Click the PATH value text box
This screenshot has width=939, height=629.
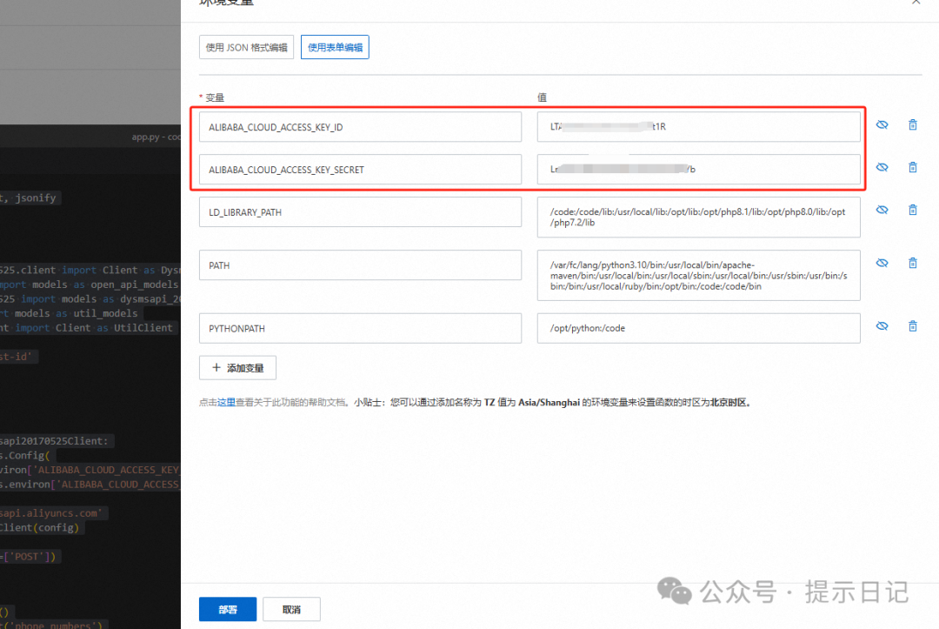point(698,275)
